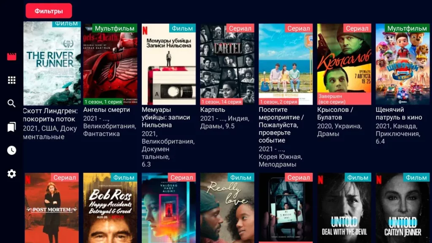Open Щенячий патруль в кино poster

[x=403, y=64]
